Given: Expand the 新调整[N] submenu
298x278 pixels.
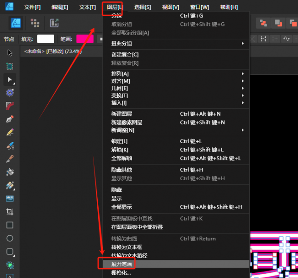Looking at the screenshot, I should click(x=176, y=130).
